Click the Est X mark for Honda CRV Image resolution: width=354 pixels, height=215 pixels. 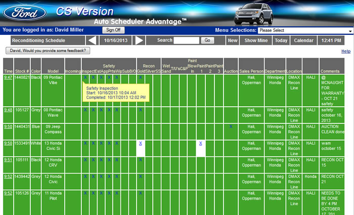click(x=94, y=159)
